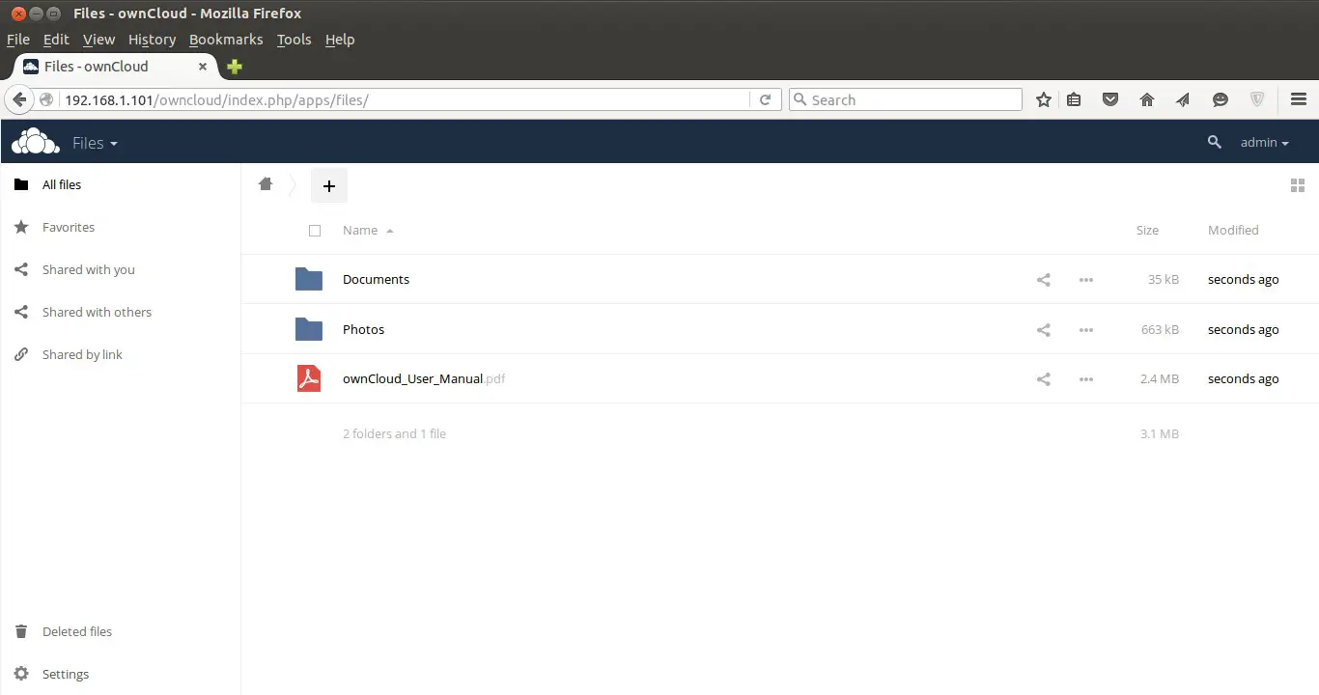This screenshot has height=695, width=1319.
Task: Open more actions for Photos folder
Action: tap(1086, 330)
